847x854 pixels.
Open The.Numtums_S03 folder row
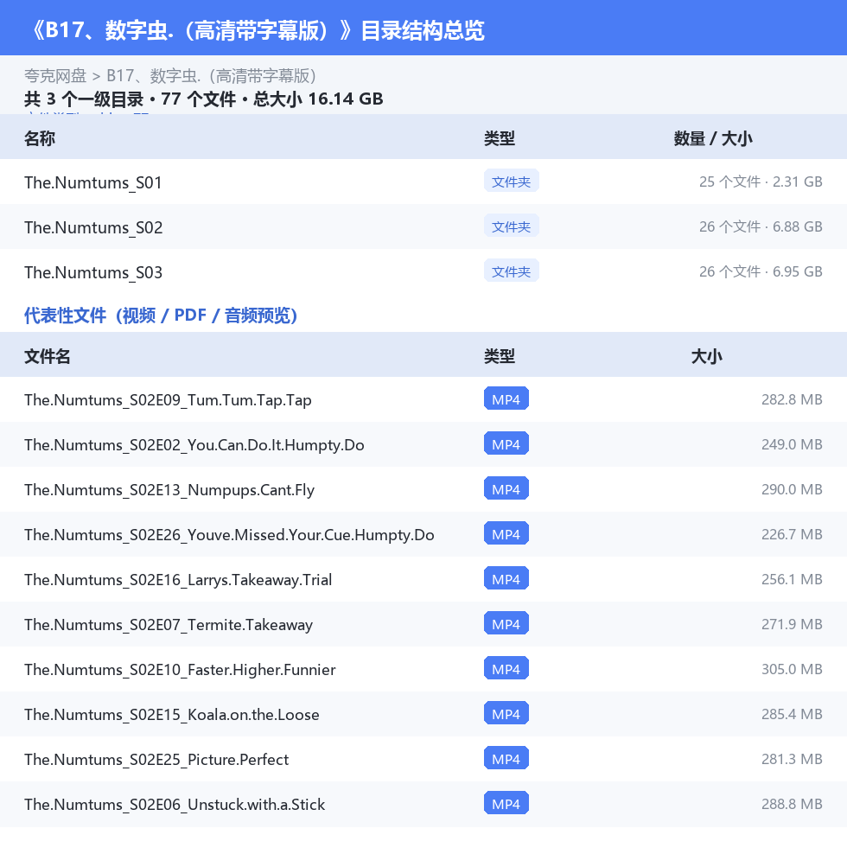point(423,271)
